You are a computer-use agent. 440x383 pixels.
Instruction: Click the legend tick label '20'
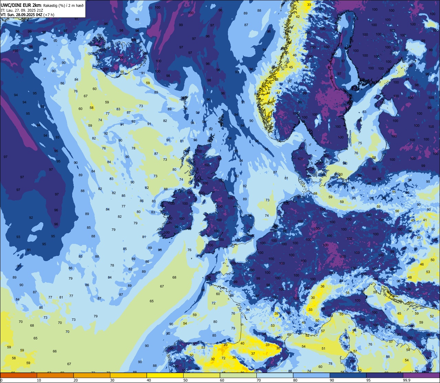[x=76, y=380]
